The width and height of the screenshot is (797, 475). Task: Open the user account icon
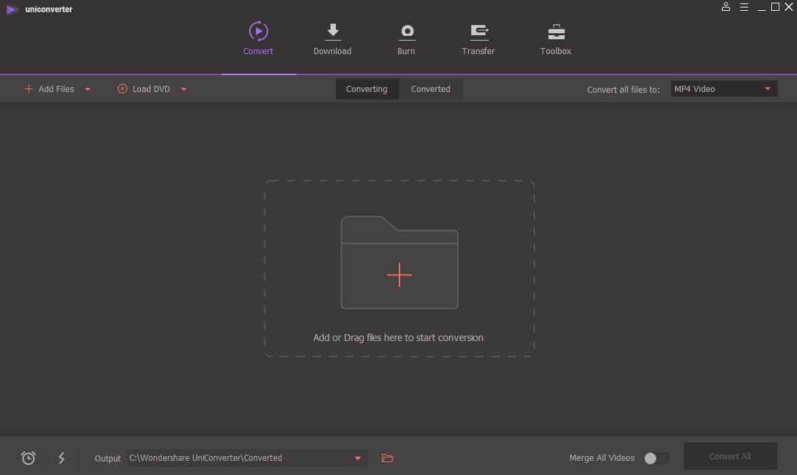(726, 7)
